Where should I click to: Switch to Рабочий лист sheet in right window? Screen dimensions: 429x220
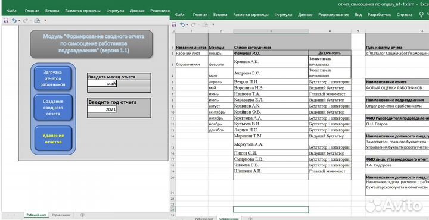click(204, 219)
